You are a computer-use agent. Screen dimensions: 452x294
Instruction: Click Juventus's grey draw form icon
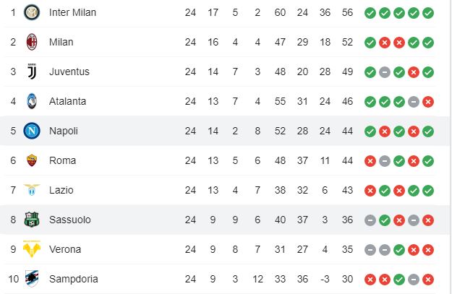pos(385,72)
